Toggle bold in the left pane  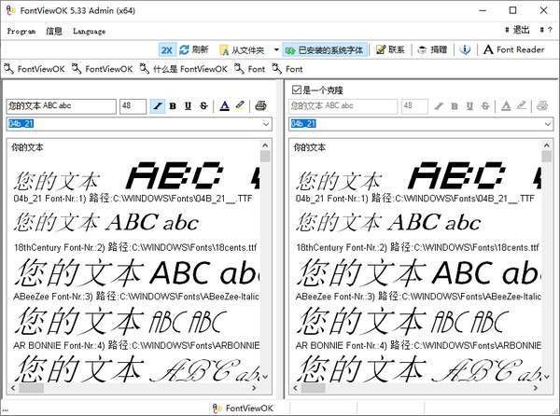(173, 106)
